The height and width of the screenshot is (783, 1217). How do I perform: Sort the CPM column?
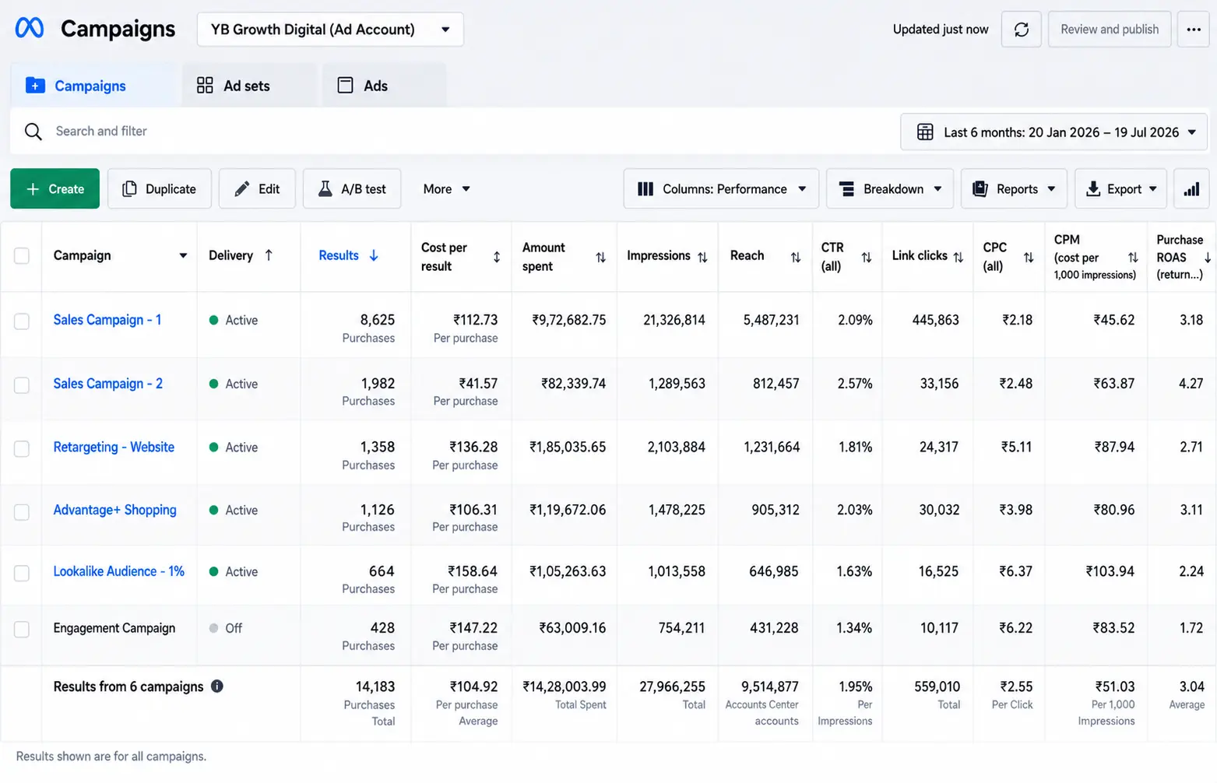click(1132, 257)
